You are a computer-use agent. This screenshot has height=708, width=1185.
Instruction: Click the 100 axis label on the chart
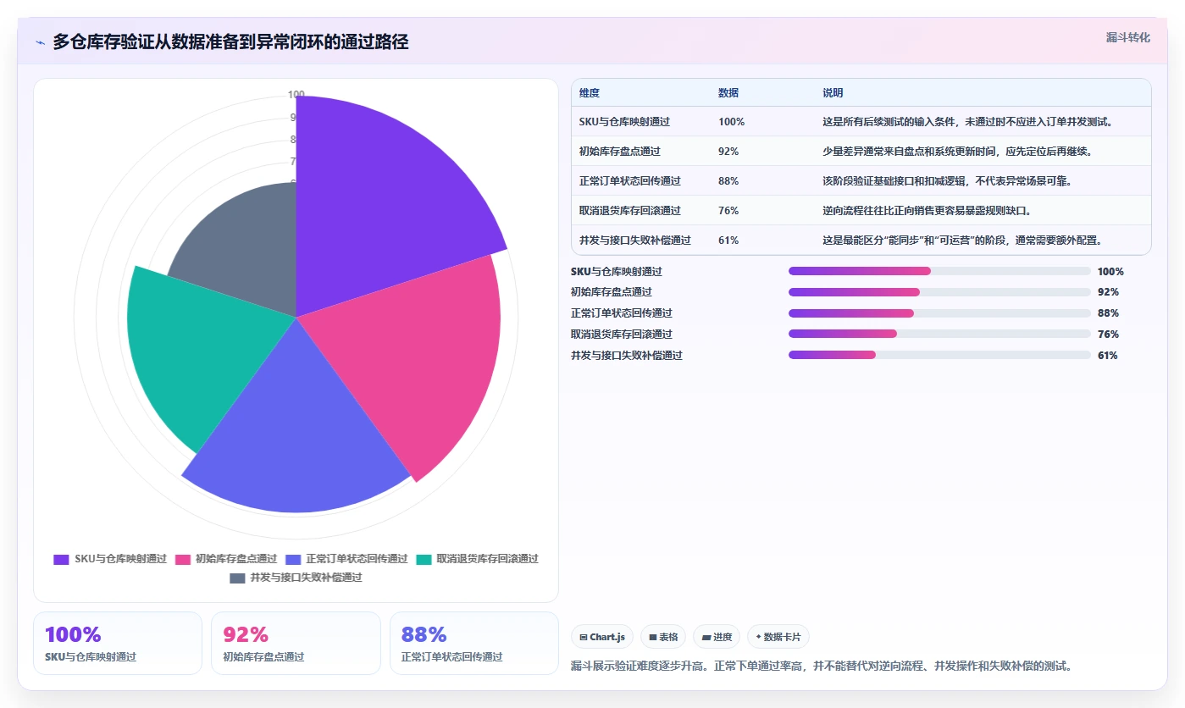click(x=296, y=94)
